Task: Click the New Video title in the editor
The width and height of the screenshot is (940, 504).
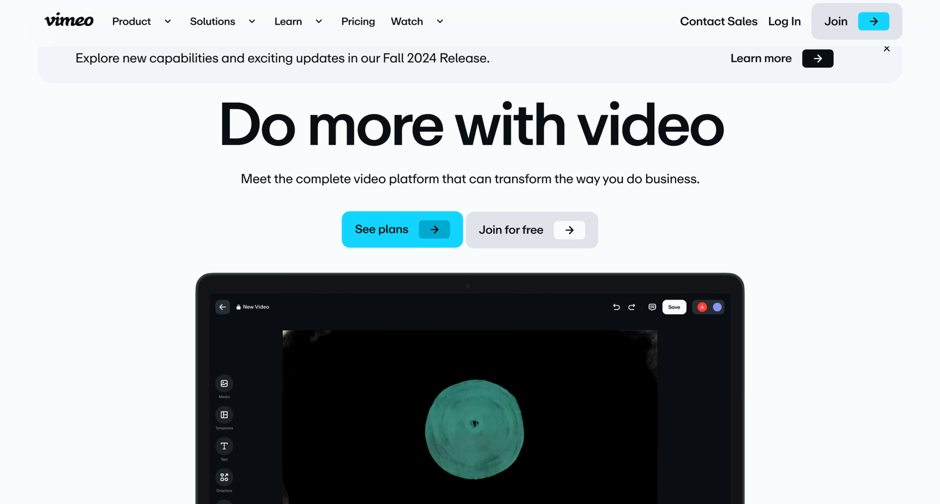Action: coord(256,307)
